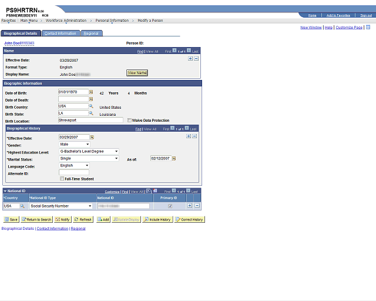
Task: Click the National ID country lookup magnifier
Action: point(22,206)
